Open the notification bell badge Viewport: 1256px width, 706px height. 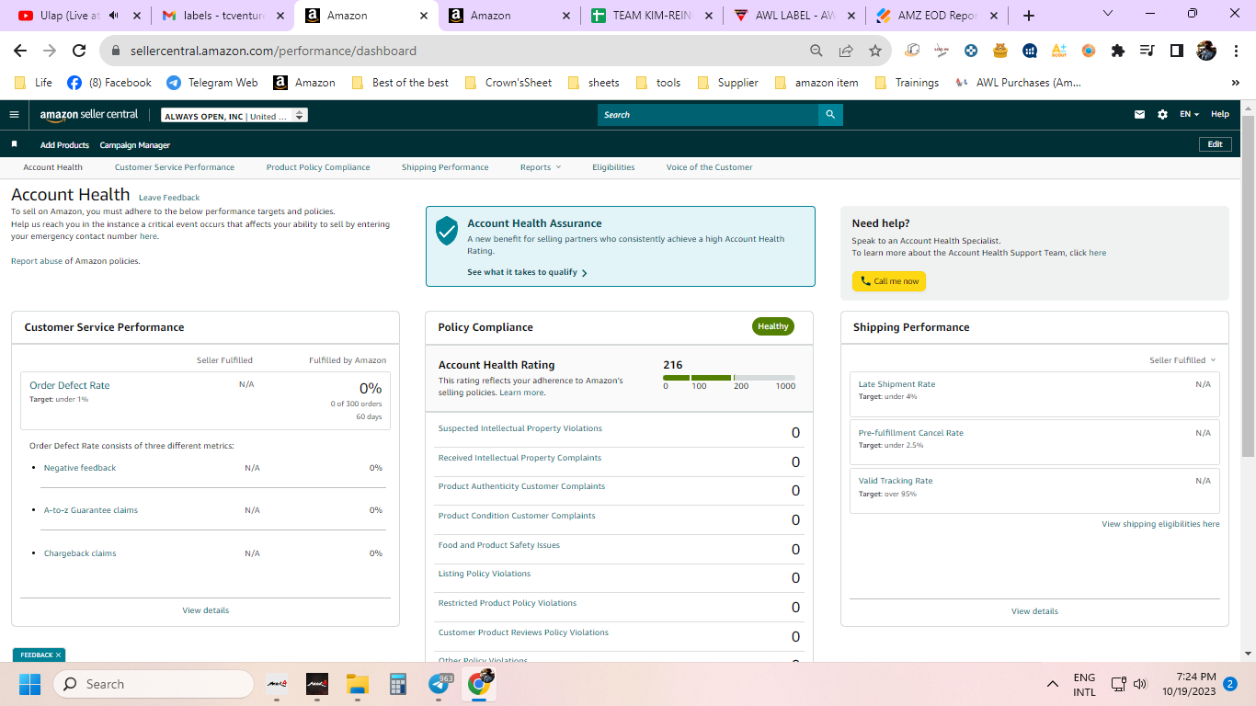point(1229,684)
